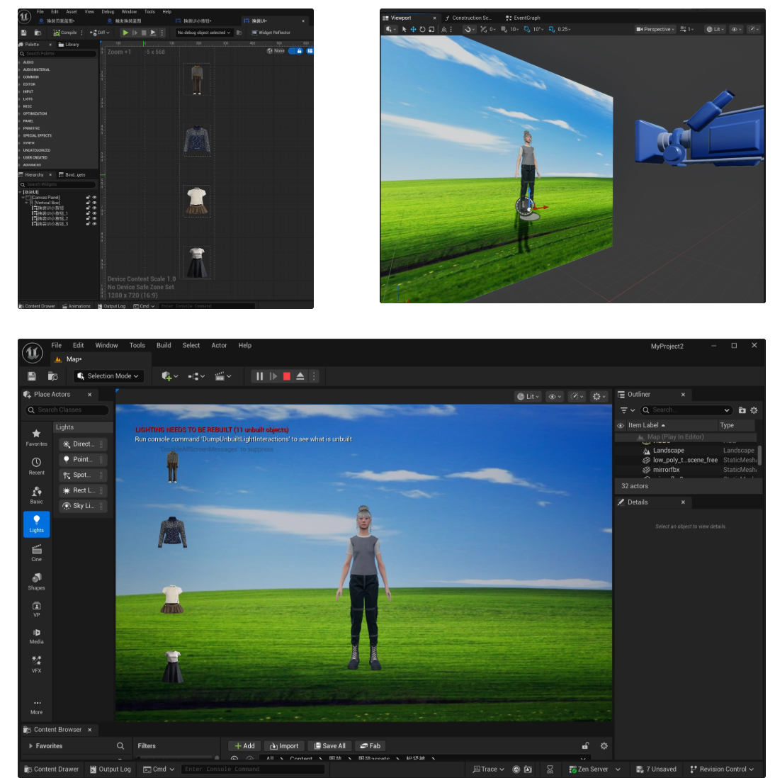Image resolution: width=775 pixels, height=778 pixels.
Task: Switch to the Library tab beside Palette
Action: [x=69, y=45]
